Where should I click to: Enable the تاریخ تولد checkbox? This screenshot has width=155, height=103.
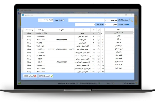pos(64,20)
